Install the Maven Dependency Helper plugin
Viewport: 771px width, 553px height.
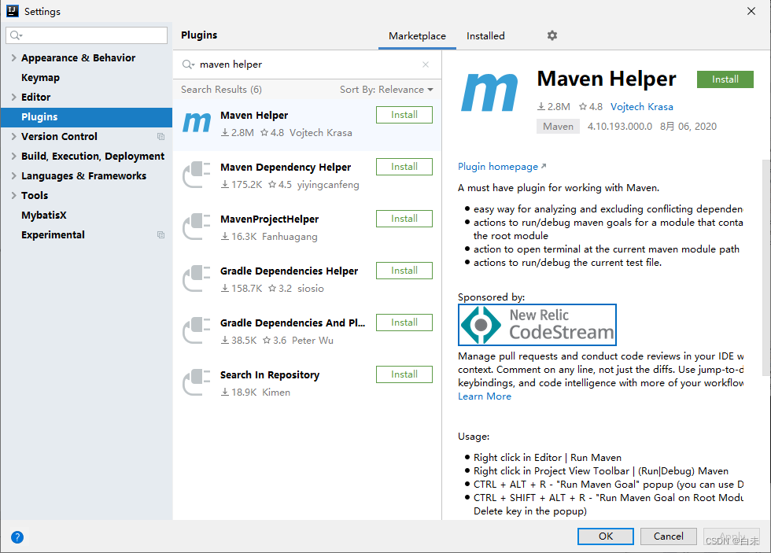404,167
